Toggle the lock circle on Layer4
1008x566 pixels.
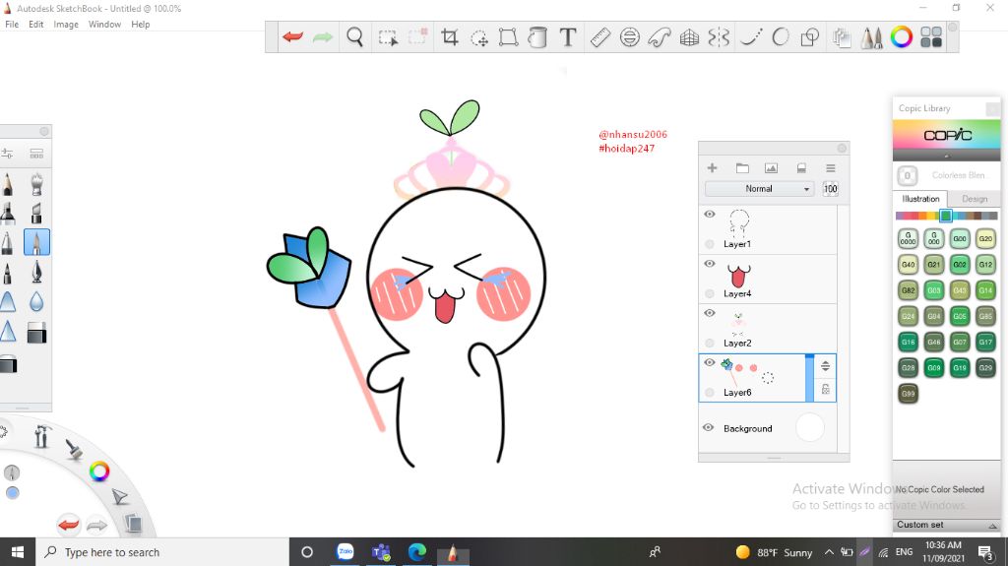click(709, 293)
